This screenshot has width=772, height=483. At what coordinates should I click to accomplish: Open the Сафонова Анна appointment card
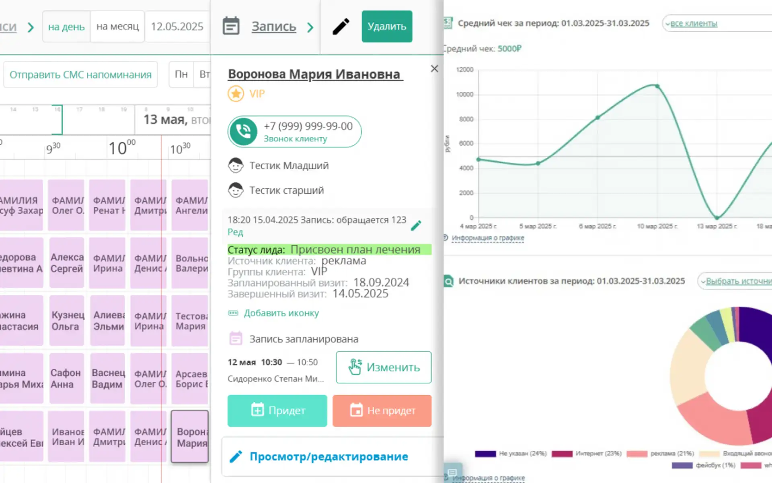tap(67, 378)
